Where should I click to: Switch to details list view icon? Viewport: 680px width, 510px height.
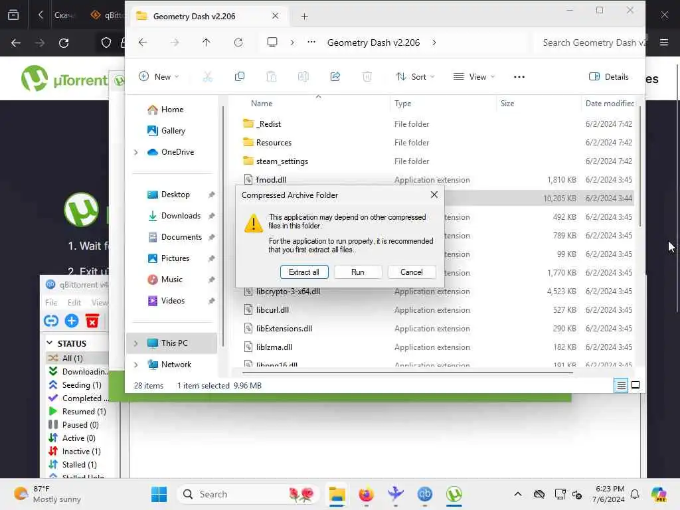pos(621,386)
